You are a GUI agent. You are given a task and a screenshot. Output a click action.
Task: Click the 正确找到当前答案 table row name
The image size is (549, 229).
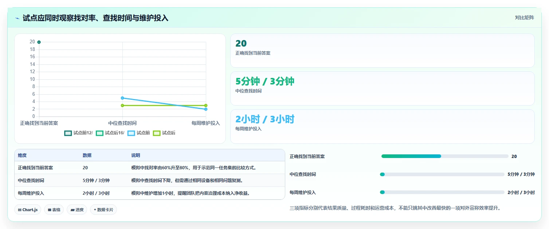click(35, 168)
